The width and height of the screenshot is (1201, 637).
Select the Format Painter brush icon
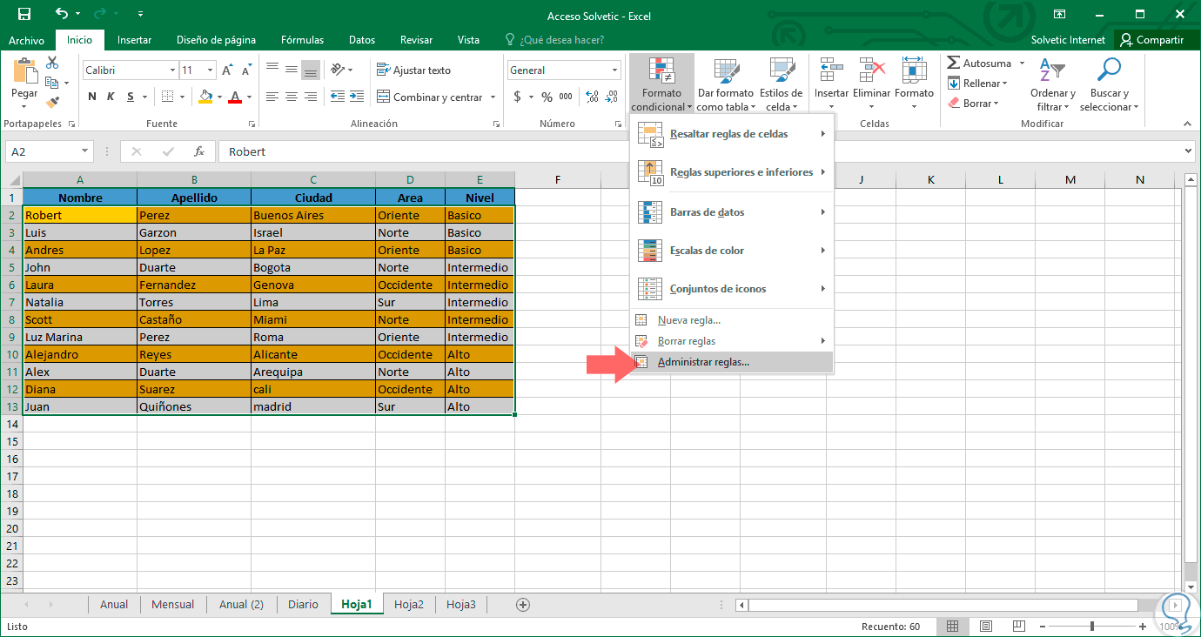(52, 102)
